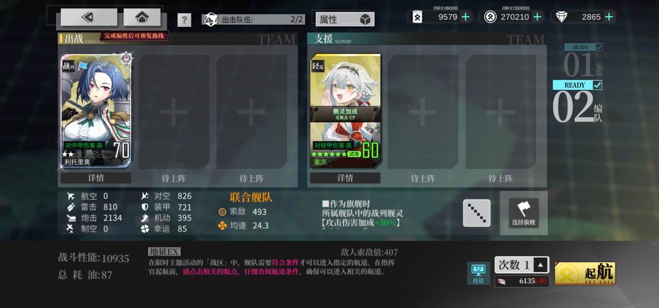
Task: Click 起航 set sail button
Action: [585, 273]
